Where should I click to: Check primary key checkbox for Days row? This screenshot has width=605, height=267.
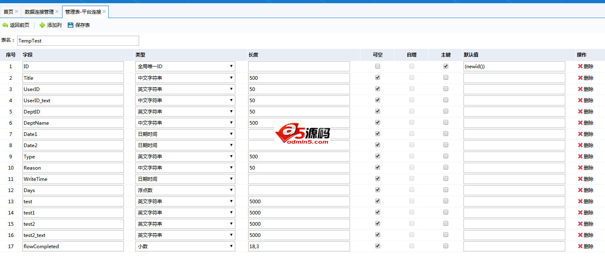click(445, 190)
